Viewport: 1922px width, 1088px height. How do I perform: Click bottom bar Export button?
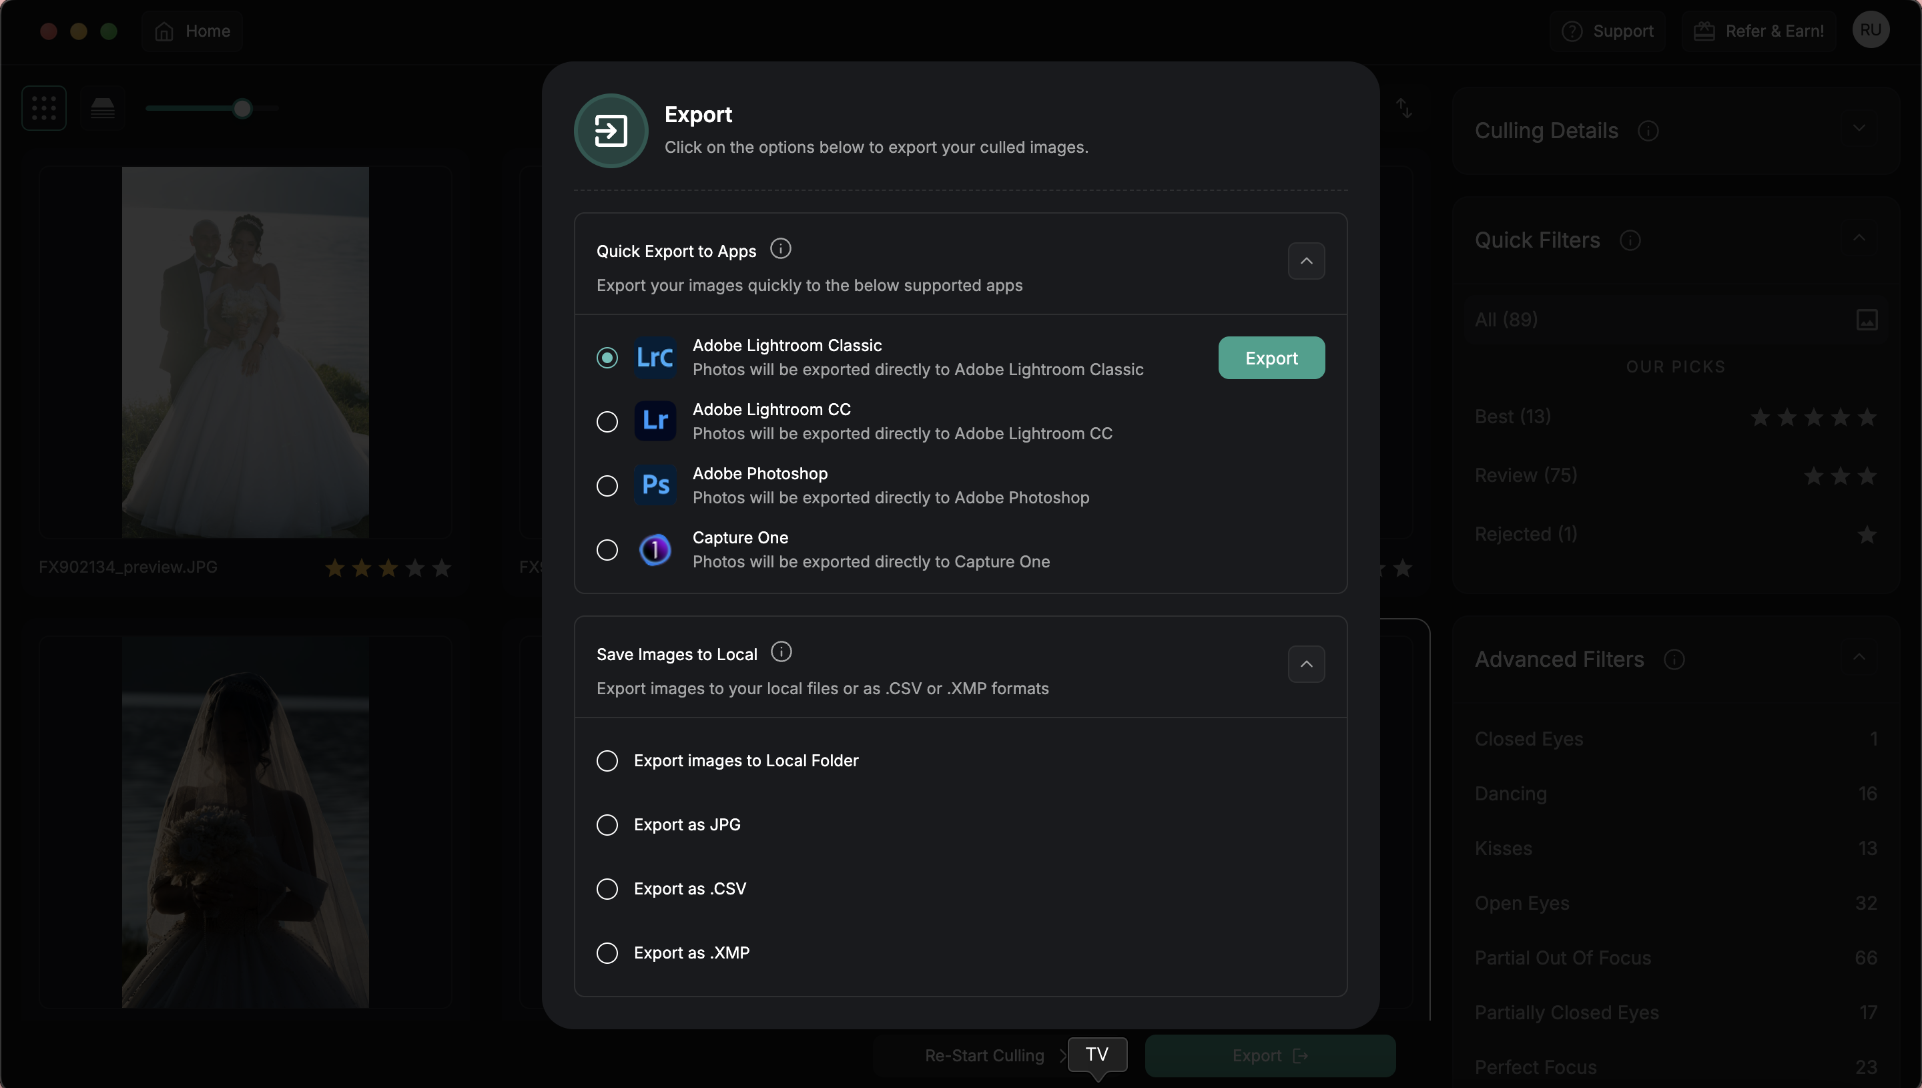pos(1270,1055)
